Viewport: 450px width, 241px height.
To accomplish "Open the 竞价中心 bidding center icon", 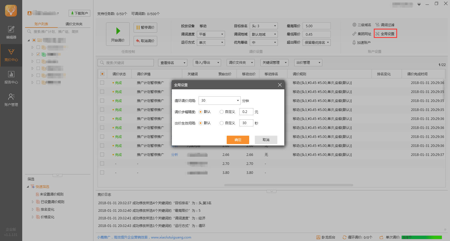I will [11, 52].
